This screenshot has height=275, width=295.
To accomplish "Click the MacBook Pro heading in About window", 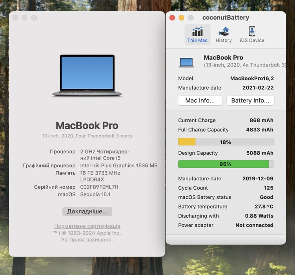I will [x=87, y=126].
